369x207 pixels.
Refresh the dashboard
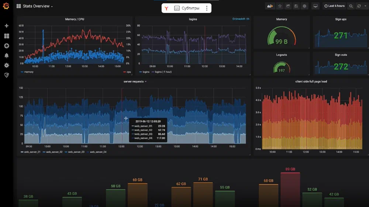click(x=359, y=6)
